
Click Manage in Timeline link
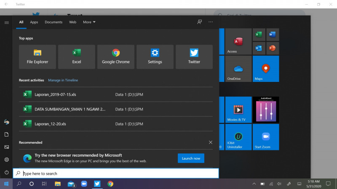pos(63,80)
